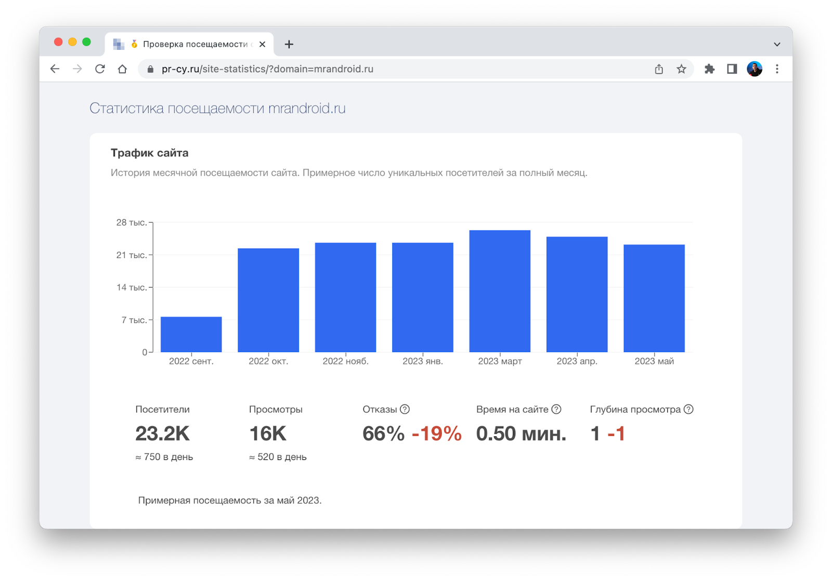Click the История месячной посещаемости description
This screenshot has height=581, width=832.
tap(349, 172)
